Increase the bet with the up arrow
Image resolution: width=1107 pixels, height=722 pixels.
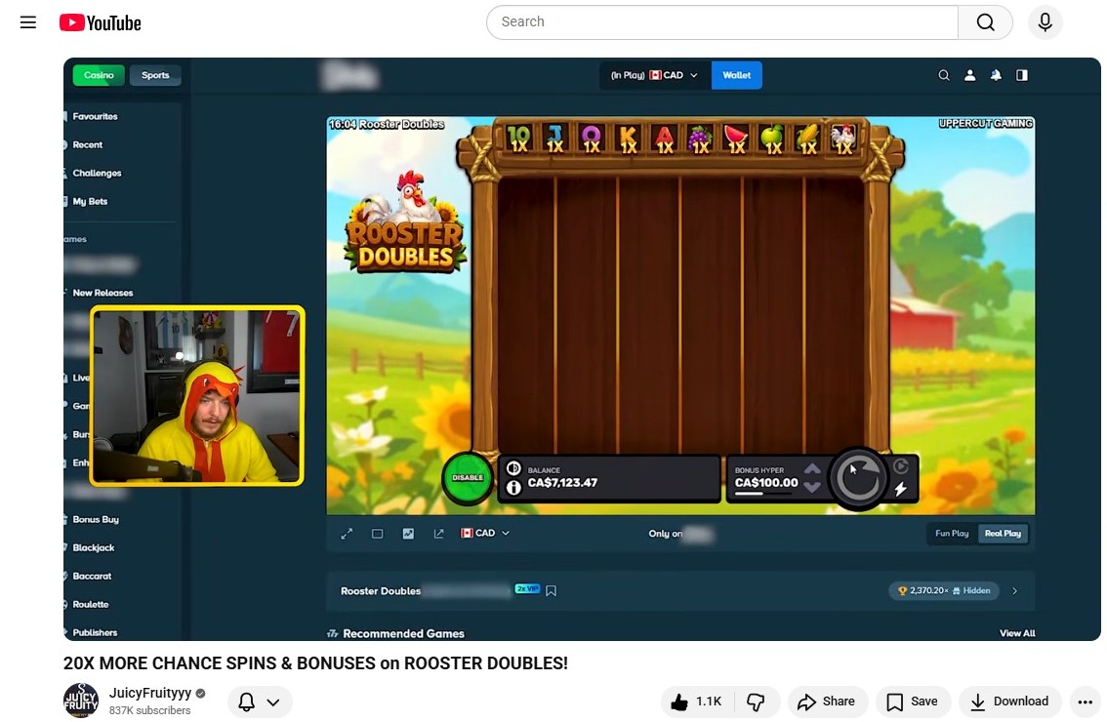[x=812, y=468]
